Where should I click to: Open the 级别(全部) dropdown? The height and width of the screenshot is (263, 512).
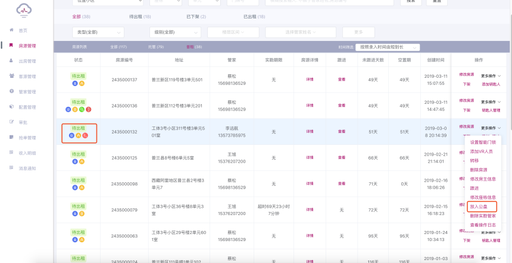[176, 32]
